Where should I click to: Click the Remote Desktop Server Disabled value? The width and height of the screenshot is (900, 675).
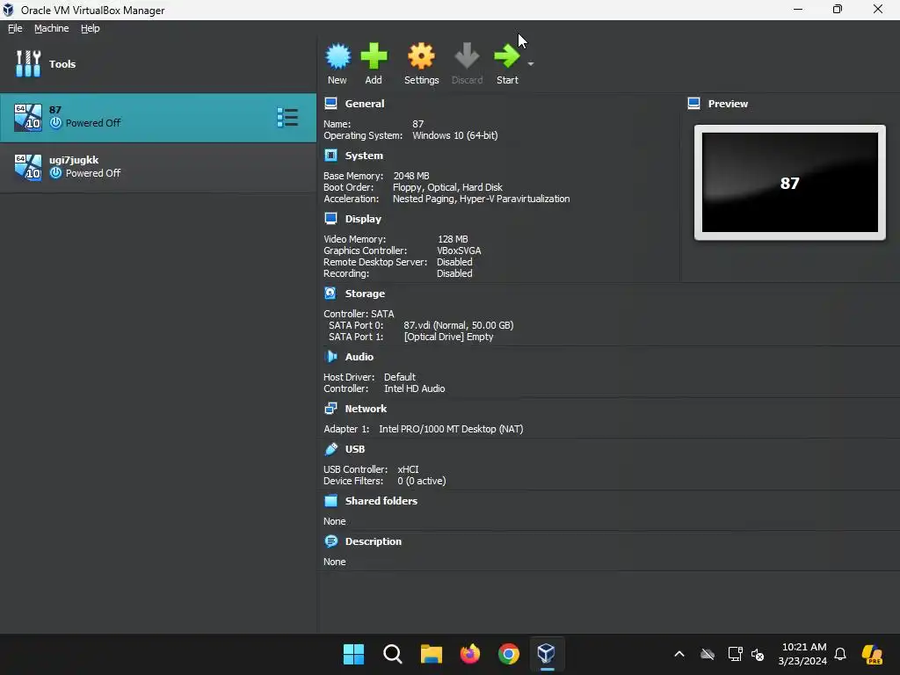tap(454, 262)
